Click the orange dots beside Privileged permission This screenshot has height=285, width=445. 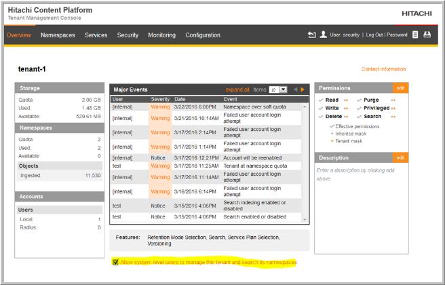tap(393, 109)
